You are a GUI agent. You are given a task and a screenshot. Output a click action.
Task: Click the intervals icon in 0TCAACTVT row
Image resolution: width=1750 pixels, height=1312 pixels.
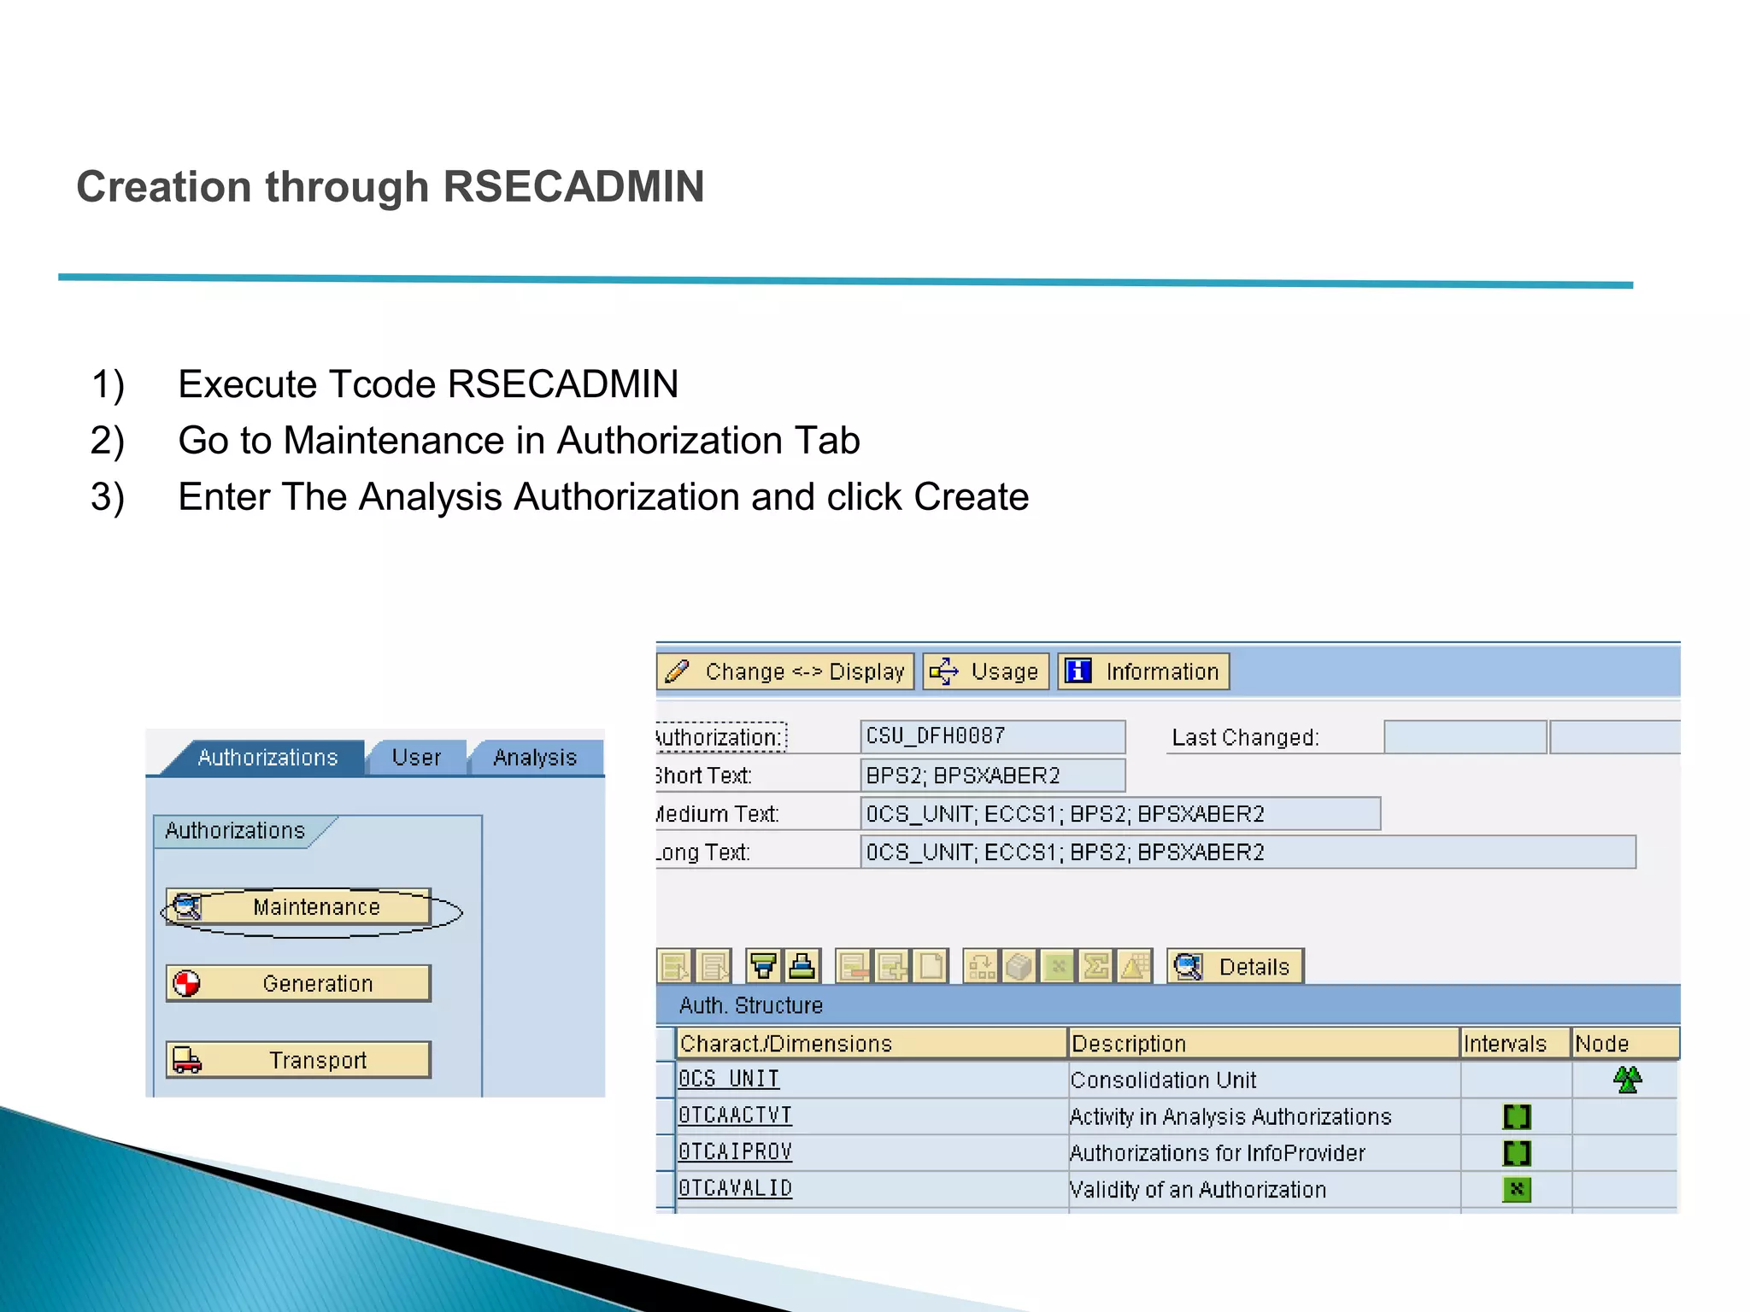[x=1517, y=1116]
